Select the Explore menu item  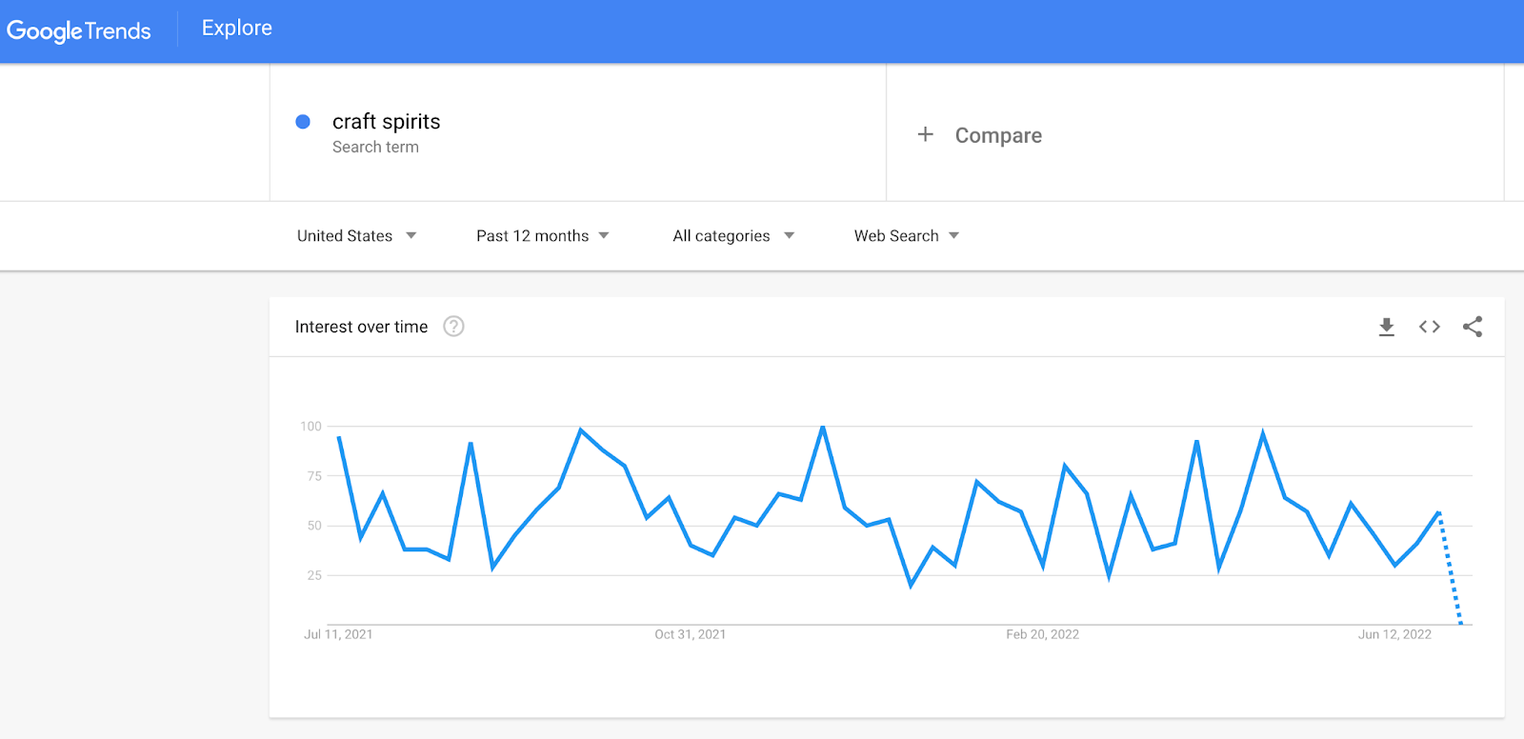(x=235, y=28)
